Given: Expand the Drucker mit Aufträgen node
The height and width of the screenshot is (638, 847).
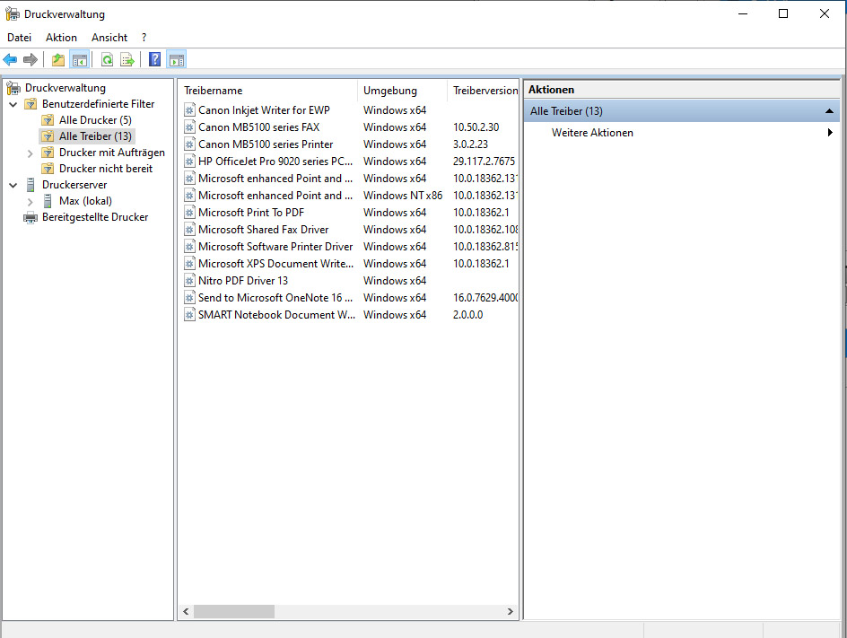Looking at the screenshot, I should click(31, 153).
